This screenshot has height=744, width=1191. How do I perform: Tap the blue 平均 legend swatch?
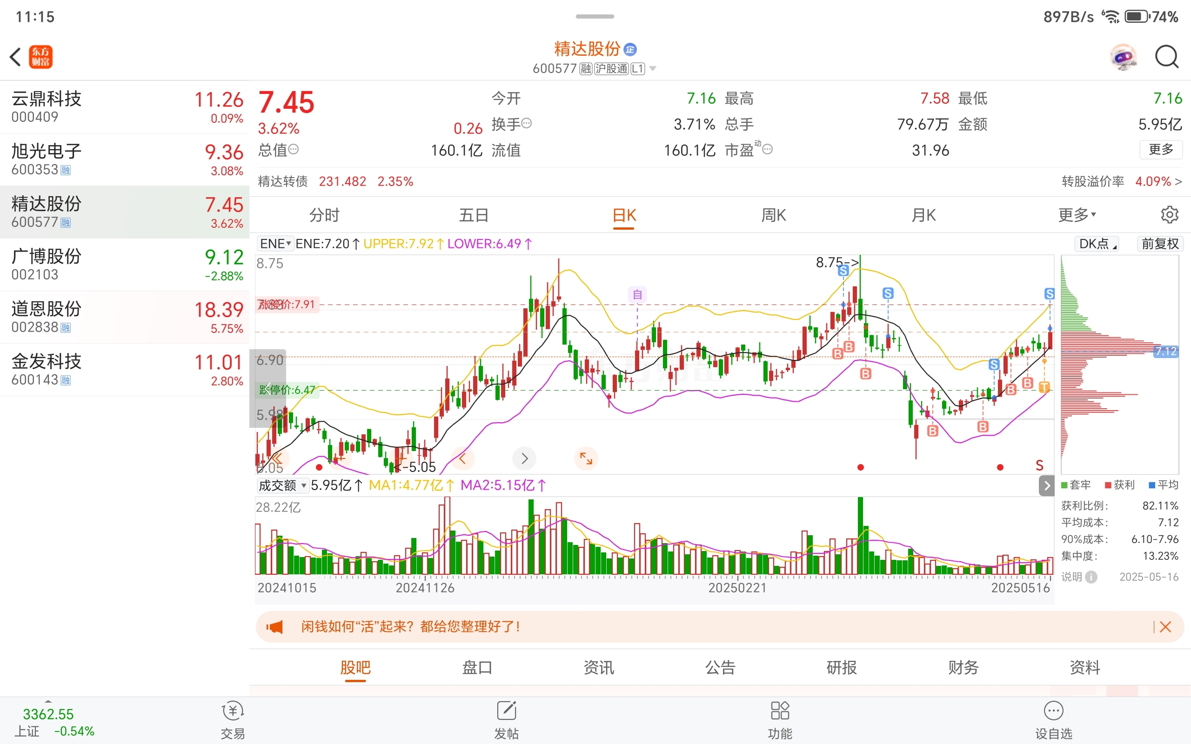tap(1151, 485)
